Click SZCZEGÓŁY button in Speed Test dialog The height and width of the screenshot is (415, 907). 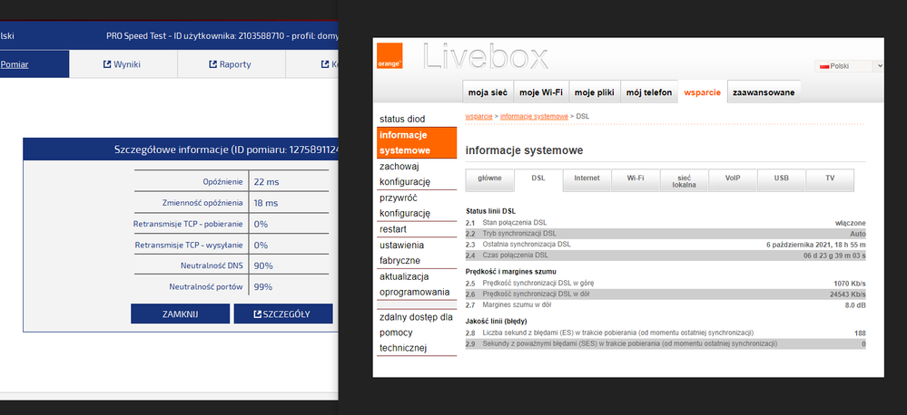[x=283, y=314]
